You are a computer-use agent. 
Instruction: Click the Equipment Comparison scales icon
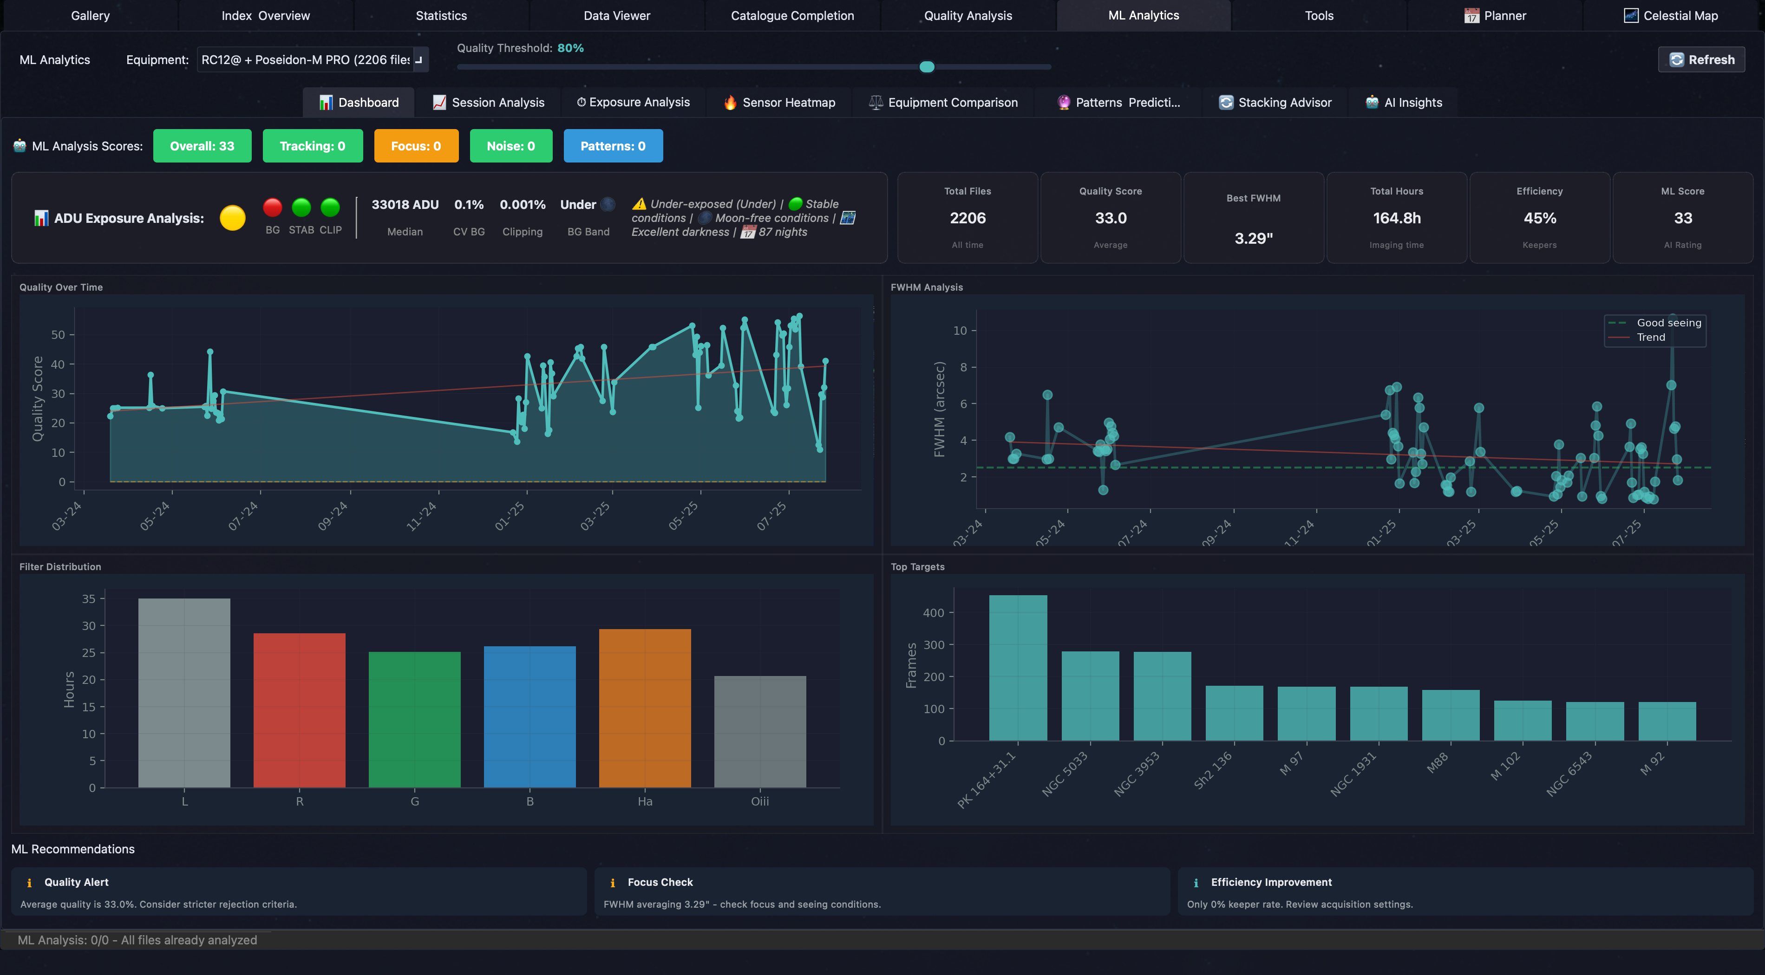point(876,103)
